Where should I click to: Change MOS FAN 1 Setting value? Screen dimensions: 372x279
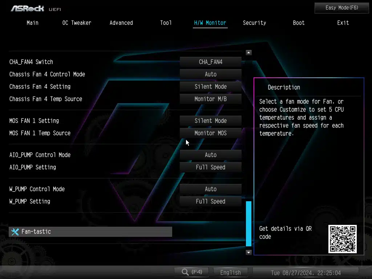pos(210,121)
